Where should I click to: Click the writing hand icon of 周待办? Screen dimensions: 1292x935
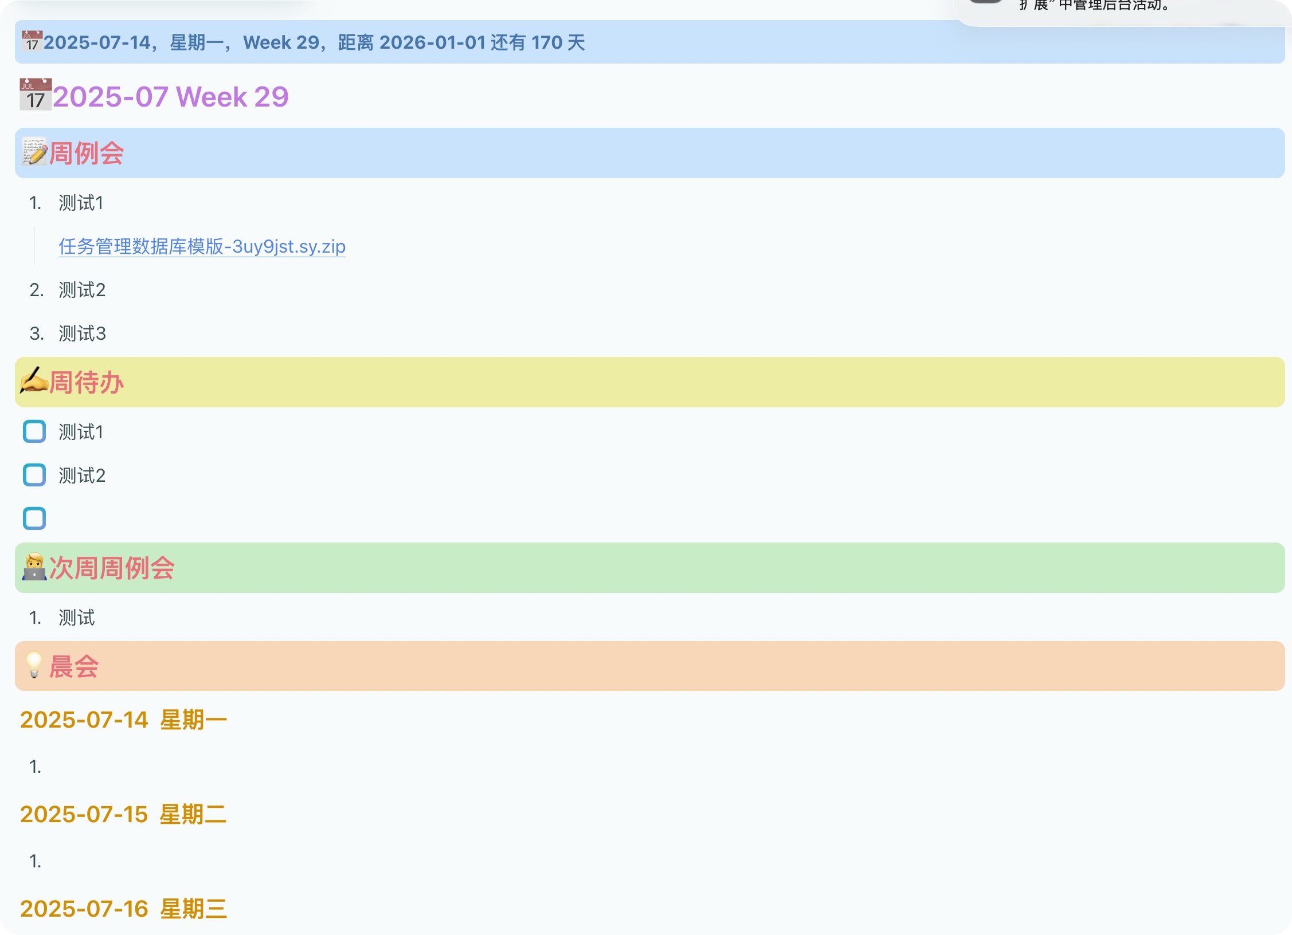(x=33, y=381)
